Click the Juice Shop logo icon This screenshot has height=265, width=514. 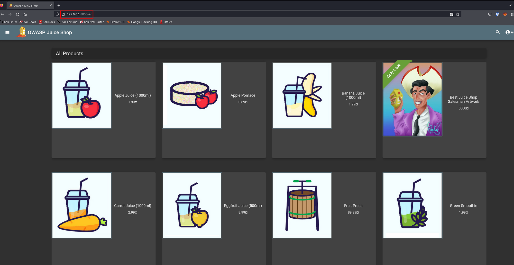tap(22, 32)
